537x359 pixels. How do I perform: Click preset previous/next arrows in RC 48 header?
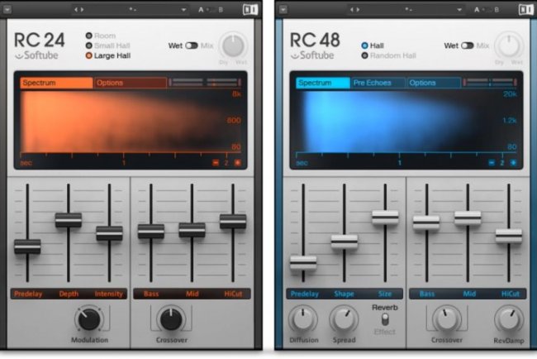tap(354, 10)
